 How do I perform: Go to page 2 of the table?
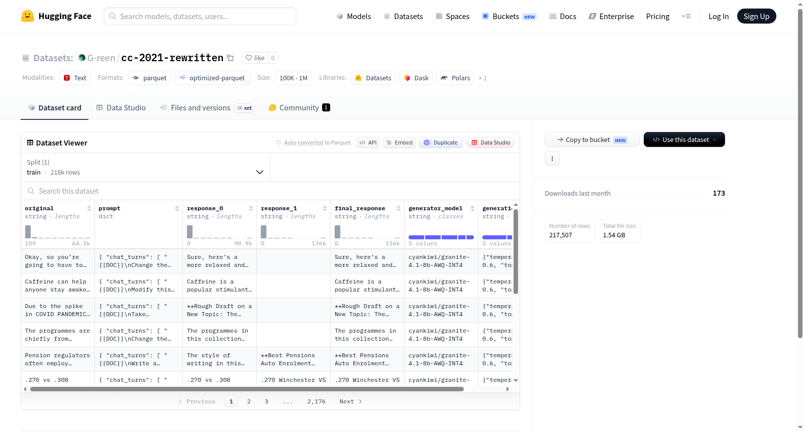[249, 401]
